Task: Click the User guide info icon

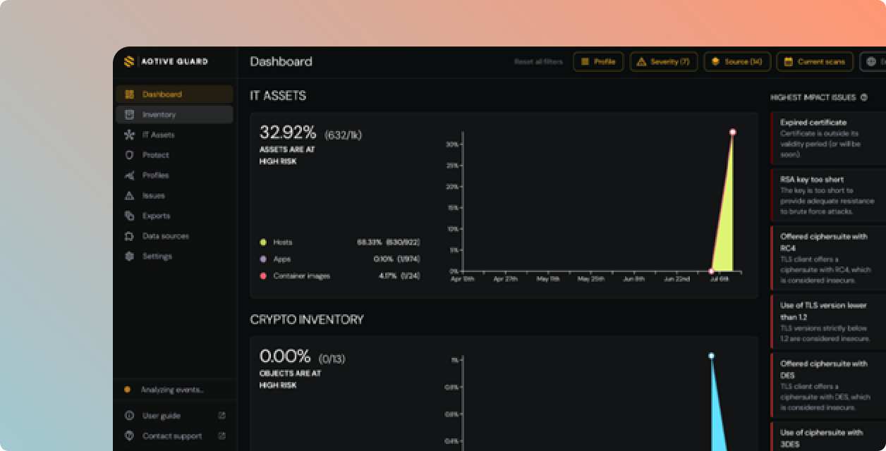Action: pos(129,416)
